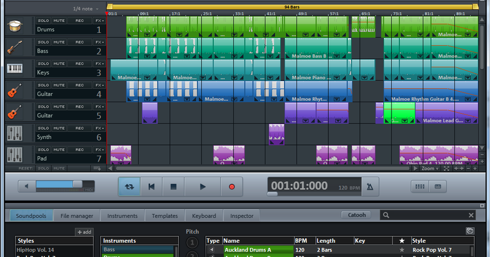Toggle the metronome
This screenshot has height=257, width=490.
click(x=370, y=187)
